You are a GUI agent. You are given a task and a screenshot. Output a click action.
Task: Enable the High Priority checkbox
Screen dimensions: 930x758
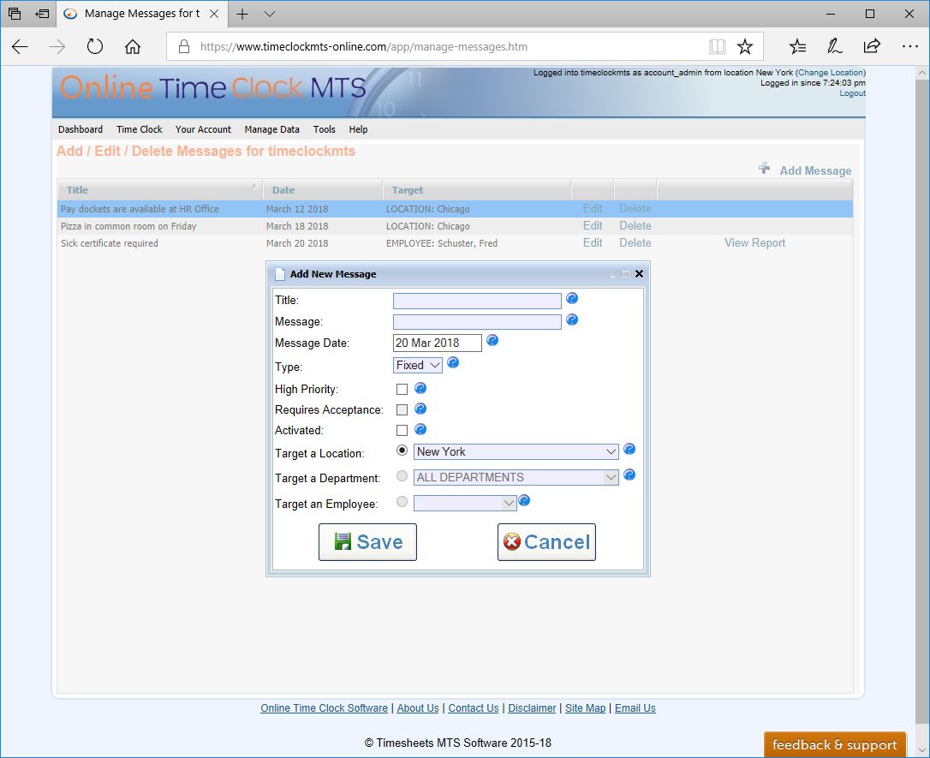[402, 389]
